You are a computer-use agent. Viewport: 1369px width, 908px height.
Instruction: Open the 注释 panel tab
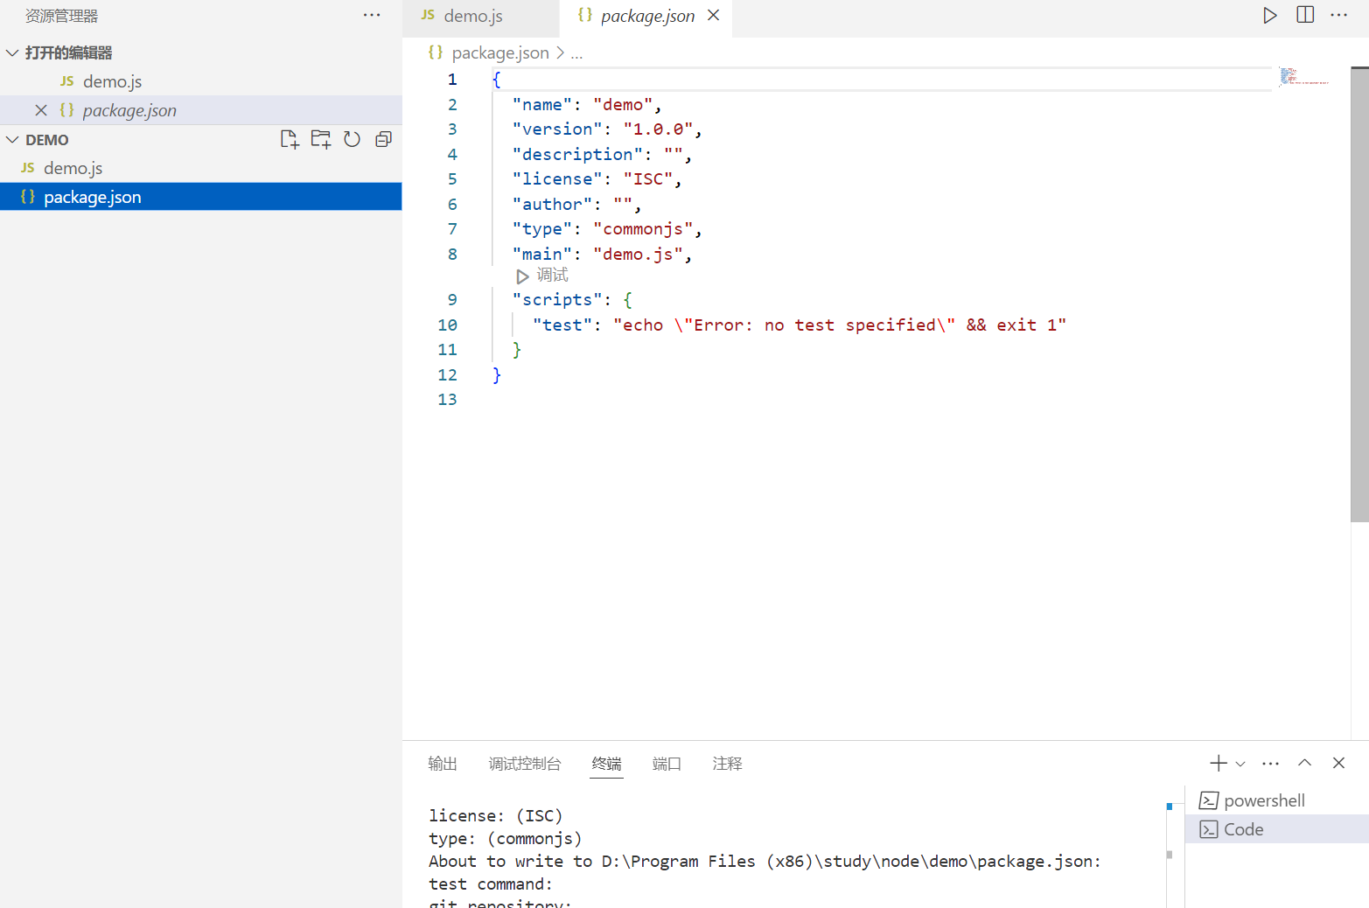click(727, 764)
